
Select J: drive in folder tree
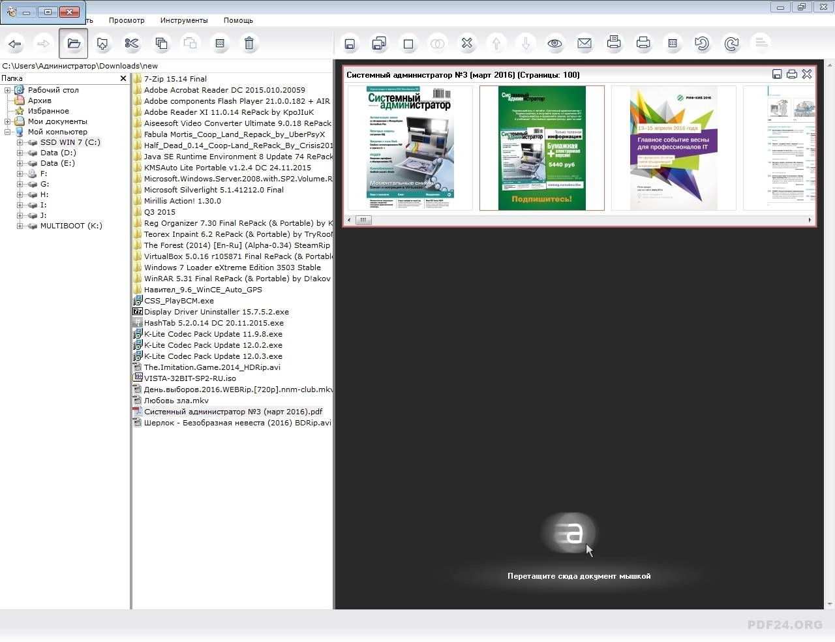[x=43, y=215]
